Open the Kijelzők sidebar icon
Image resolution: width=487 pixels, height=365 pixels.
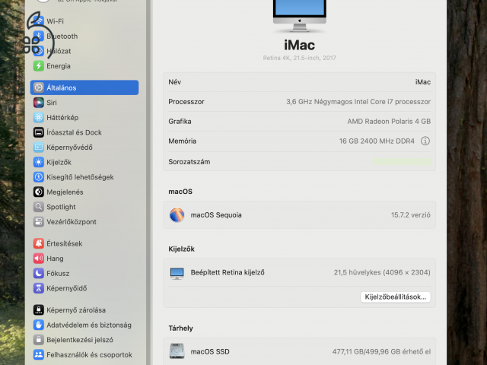tap(39, 162)
